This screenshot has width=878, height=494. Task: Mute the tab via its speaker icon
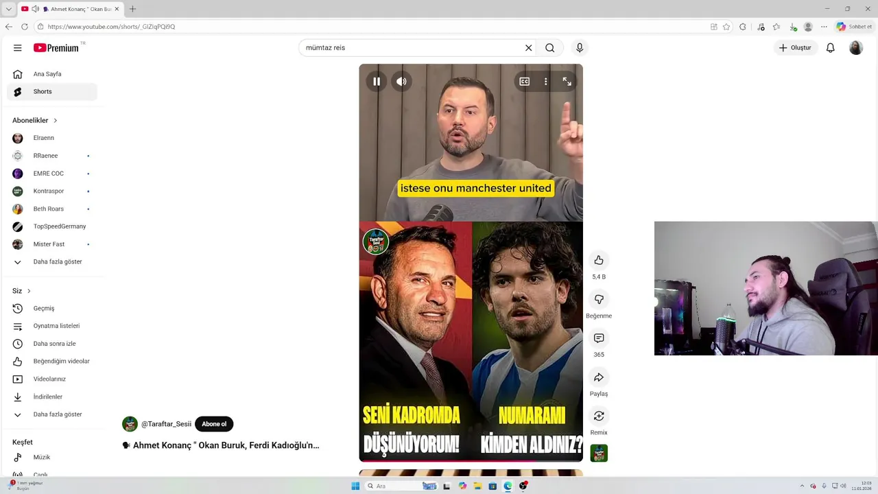tap(35, 9)
